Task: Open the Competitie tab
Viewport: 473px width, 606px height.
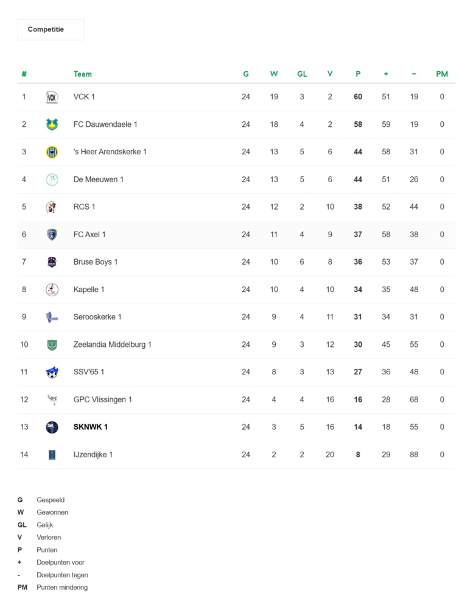Action: click(x=51, y=29)
